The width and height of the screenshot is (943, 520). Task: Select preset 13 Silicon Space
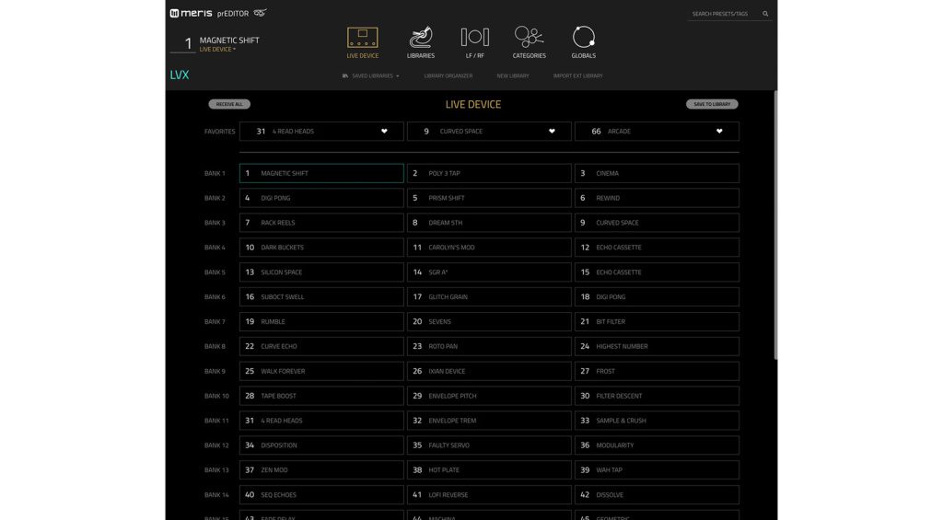click(321, 272)
